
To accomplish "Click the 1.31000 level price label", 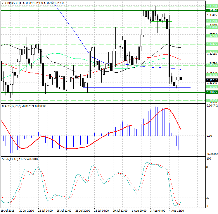I will tap(211, 87).
